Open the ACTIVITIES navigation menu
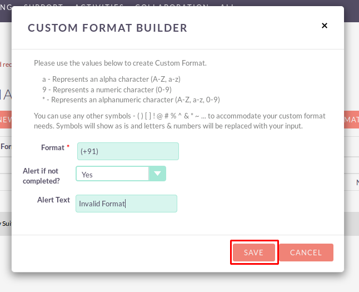The image size is (359, 292). pyautogui.click(x=99, y=6)
